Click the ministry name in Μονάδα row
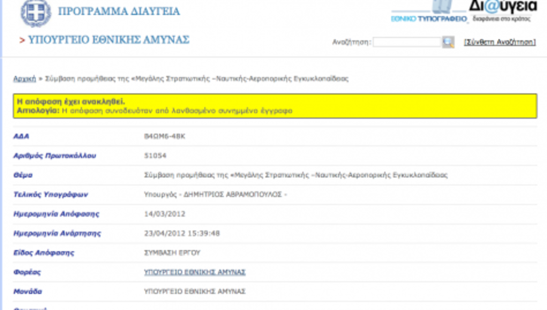 click(x=195, y=291)
